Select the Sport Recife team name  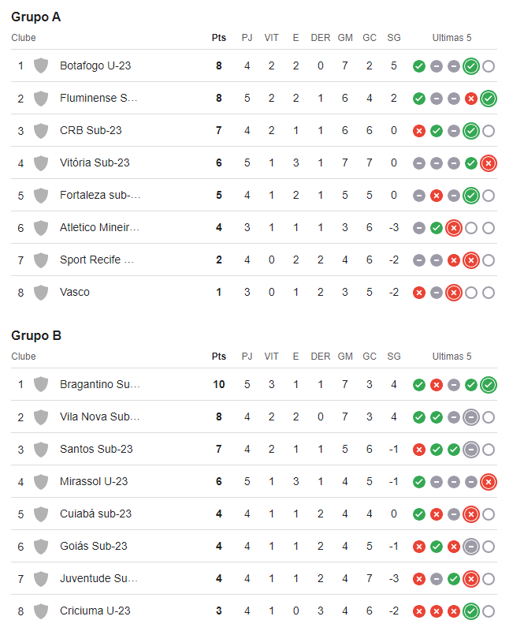point(97,260)
